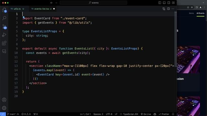This screenshot has height=116, width=207.
Task: Expand the browser tab search chevron
Action: pyautogui.click(x=203, y=3)
